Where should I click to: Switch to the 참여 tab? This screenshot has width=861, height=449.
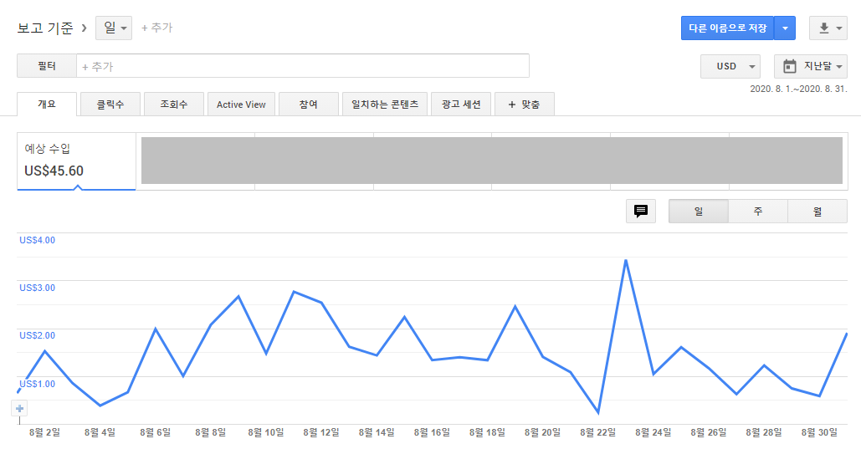pyautogui.click(x=309, y=105)
